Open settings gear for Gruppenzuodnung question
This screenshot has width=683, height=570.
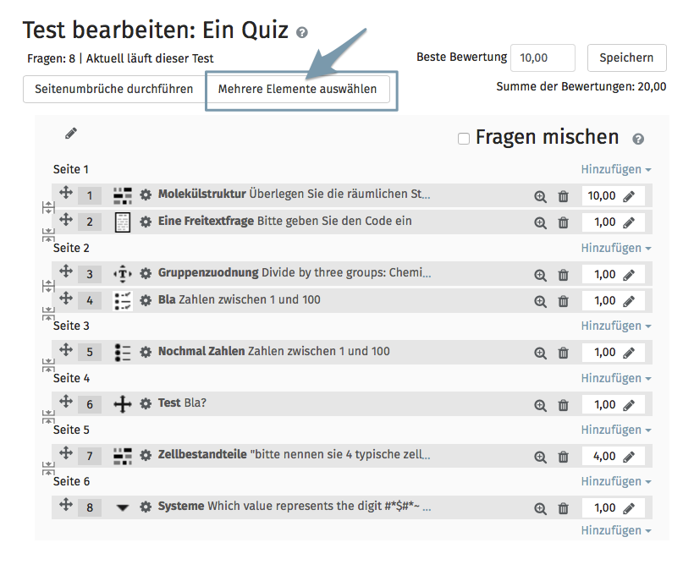tap(146, 273)
